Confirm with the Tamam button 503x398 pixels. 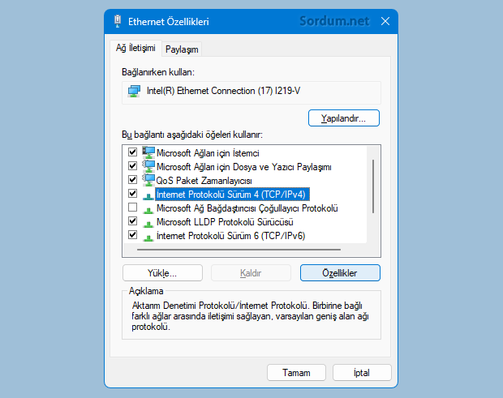coord(296,373)
